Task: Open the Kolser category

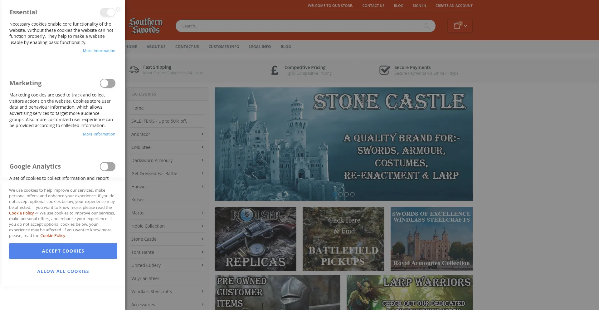Action: (x=138, y=200)
